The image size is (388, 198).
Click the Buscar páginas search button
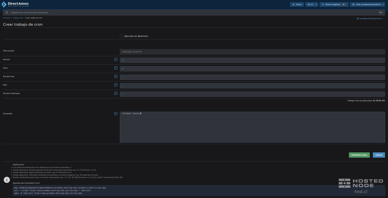tap(334, 4)
